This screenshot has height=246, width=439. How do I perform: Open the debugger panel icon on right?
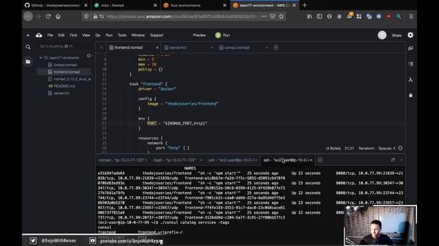tap(411, 96)
